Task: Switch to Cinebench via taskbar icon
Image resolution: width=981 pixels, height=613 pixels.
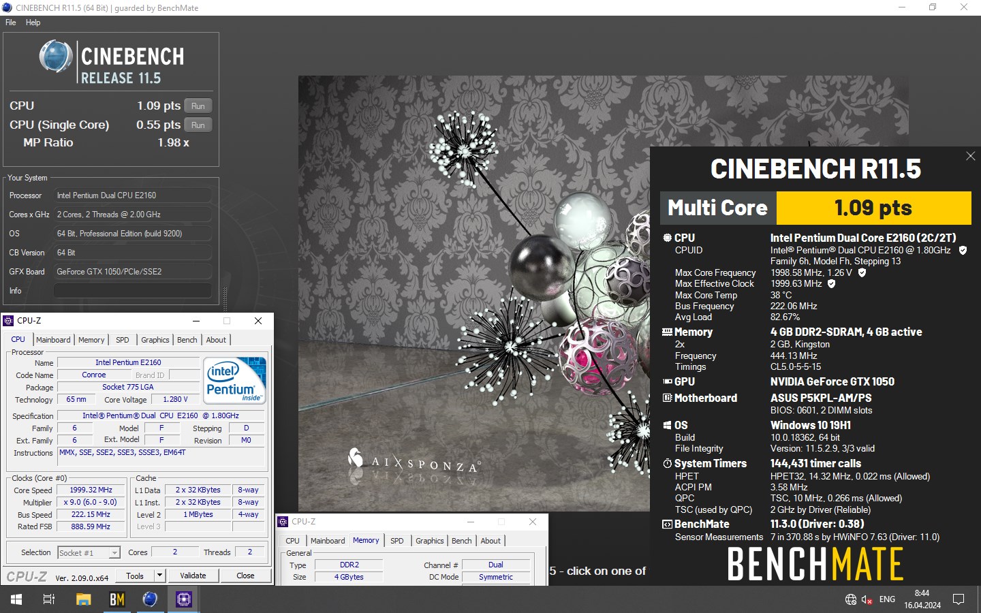Action: [x=150, y=599]
